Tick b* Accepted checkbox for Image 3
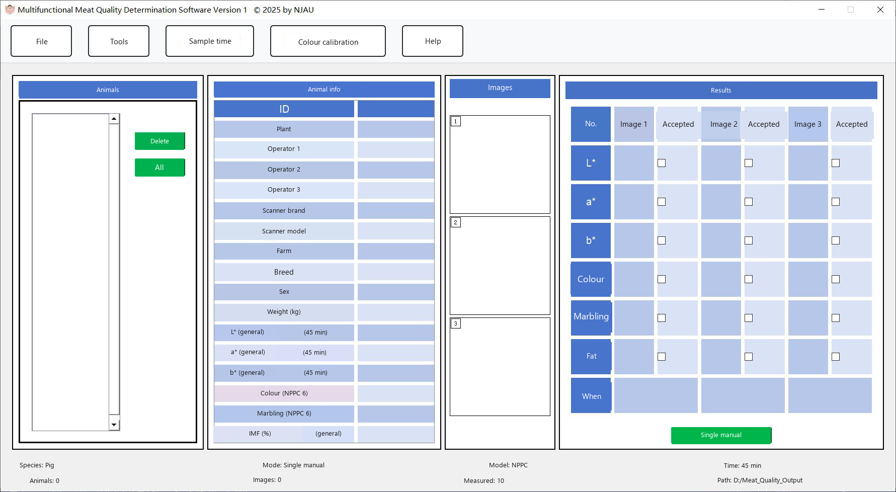 (x=836, y=240)
